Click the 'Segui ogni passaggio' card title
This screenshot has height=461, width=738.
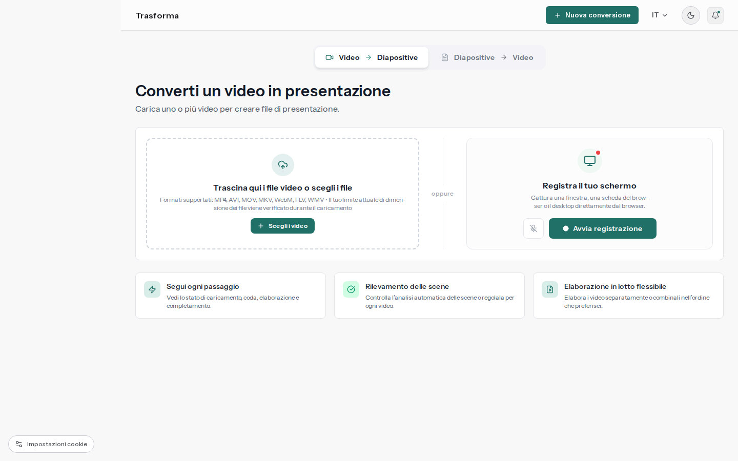[203, 286]
